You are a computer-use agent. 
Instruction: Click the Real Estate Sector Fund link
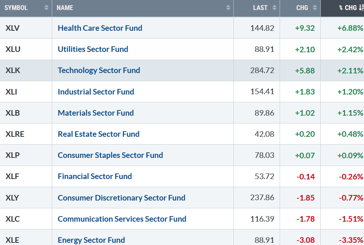pyautogui.click(x=98, y=134)
